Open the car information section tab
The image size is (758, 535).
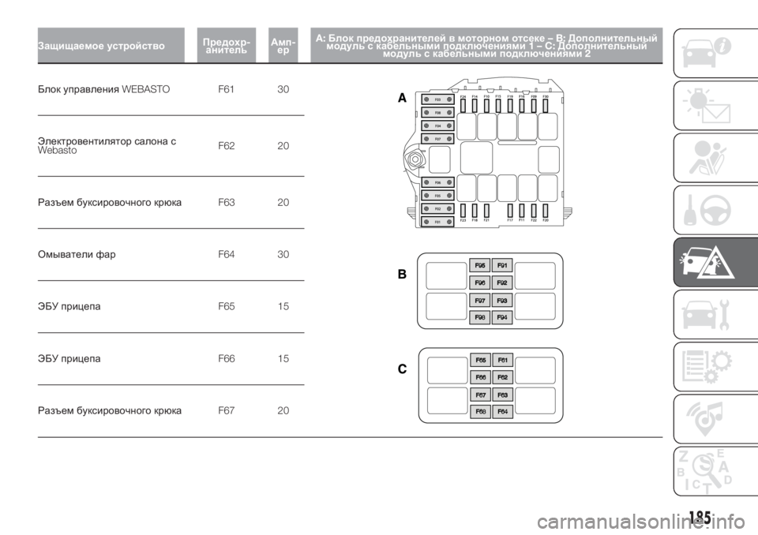click(x=715, y=53)
